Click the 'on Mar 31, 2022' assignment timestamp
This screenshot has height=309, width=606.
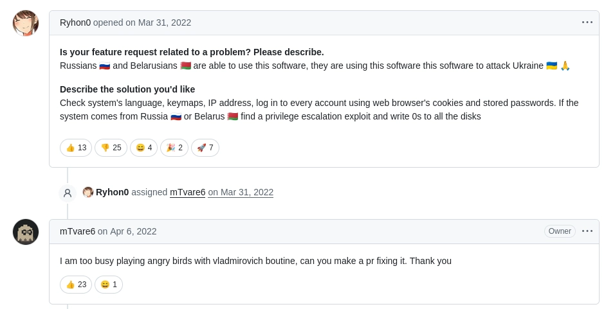(x=241, y=192)
